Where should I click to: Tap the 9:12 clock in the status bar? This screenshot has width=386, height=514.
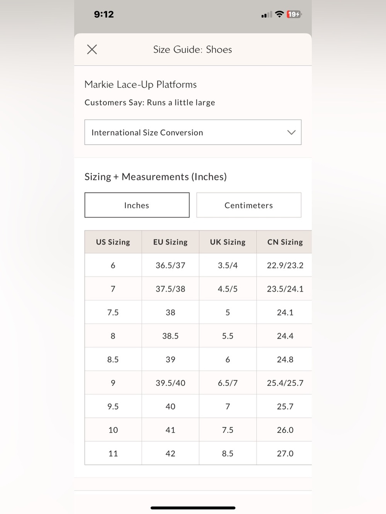[x=104, y=14]
